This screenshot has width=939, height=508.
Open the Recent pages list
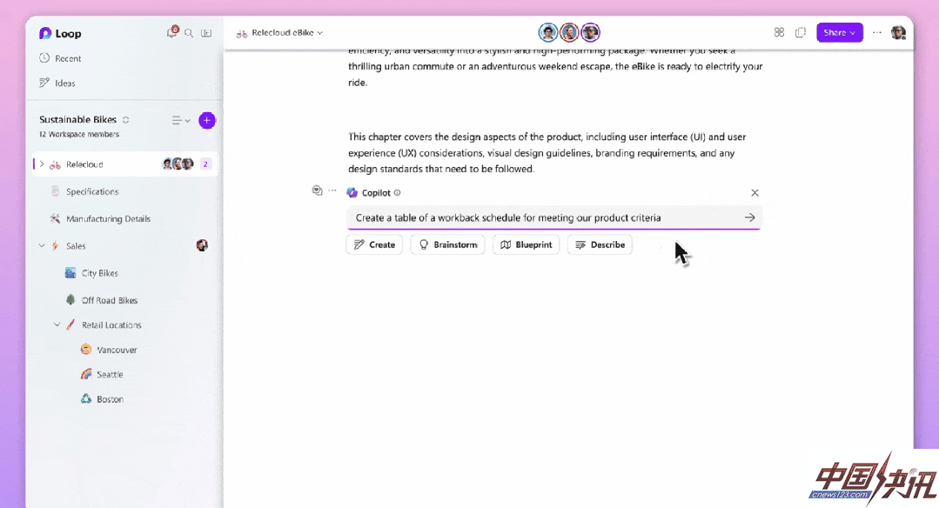pos(61,58)
